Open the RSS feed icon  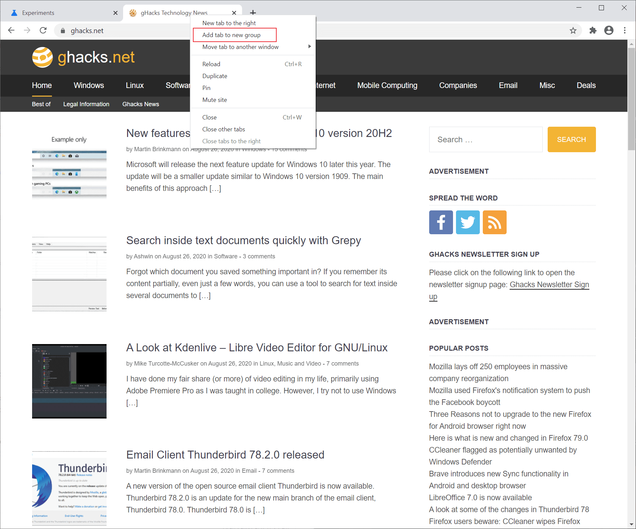(494, 222)
